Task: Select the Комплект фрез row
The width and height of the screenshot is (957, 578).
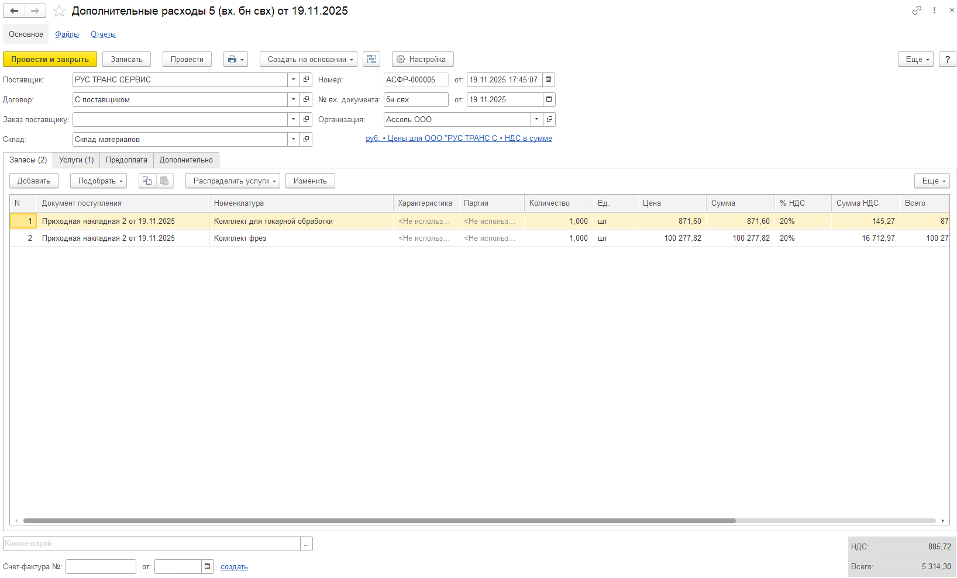Action: point(240,238)
